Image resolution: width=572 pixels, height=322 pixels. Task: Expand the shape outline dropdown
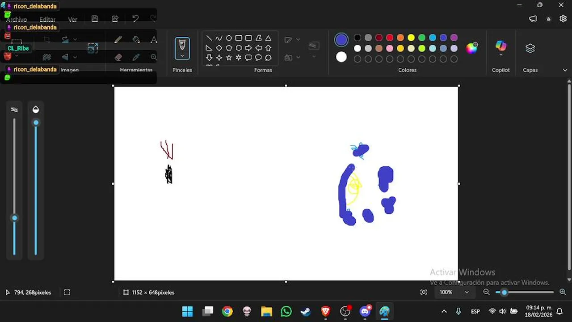[298, 39]
